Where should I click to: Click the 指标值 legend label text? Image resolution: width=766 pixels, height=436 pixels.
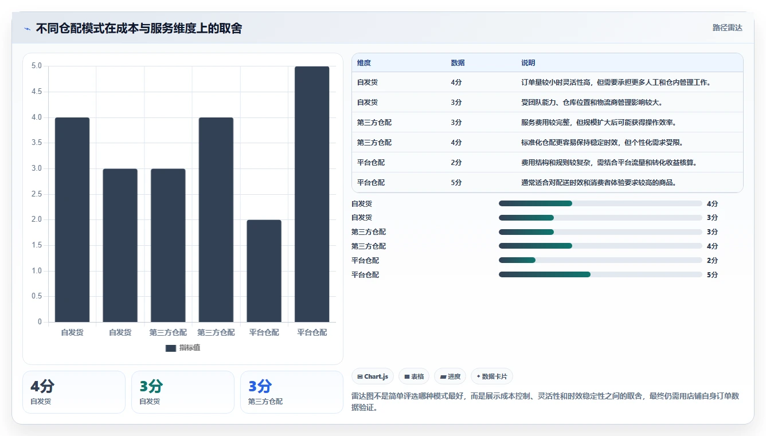tap(190, 348)
